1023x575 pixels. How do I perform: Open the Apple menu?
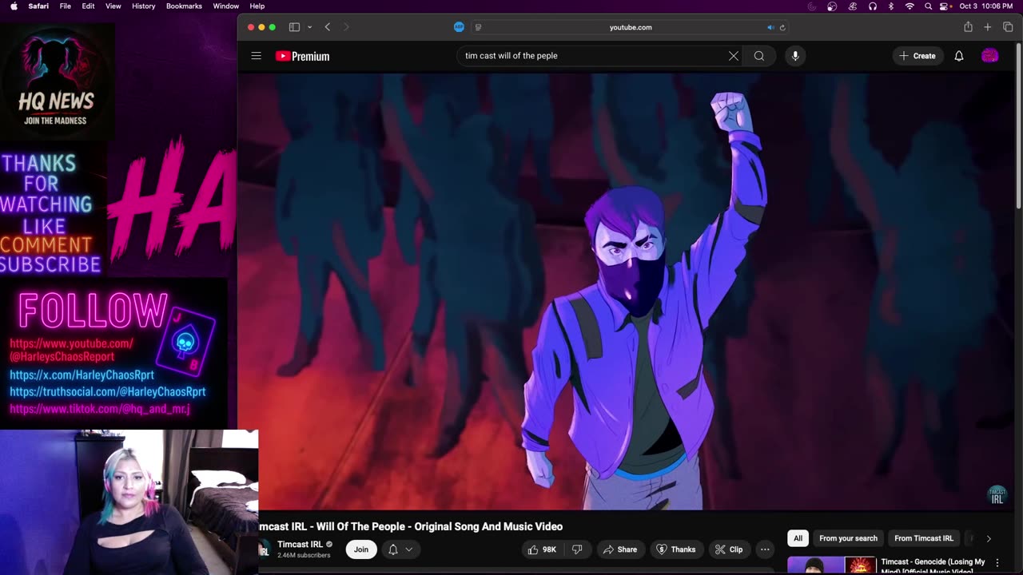coord(14,6)
